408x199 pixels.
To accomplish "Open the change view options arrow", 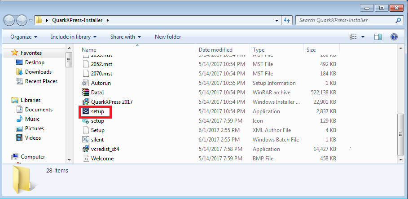I will pos(363,37).
